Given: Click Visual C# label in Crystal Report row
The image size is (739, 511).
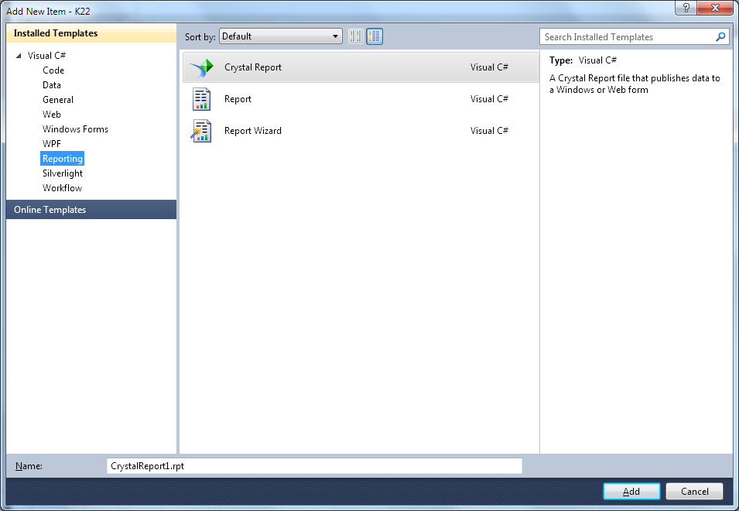Looking at the screenshot, I should click(x=489, y=67).
